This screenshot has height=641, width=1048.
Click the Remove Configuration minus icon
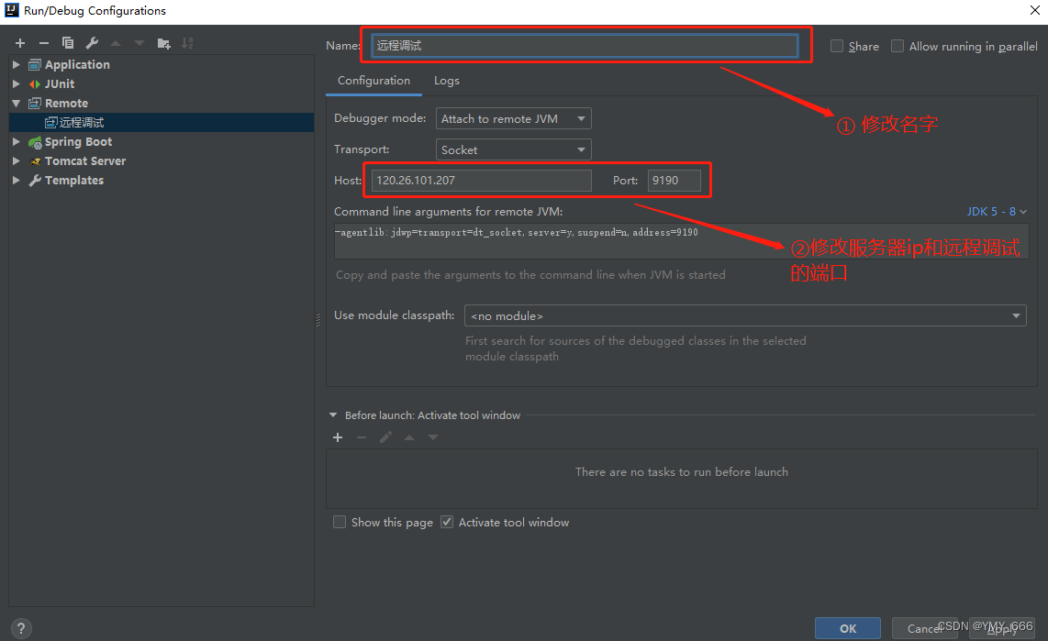[43, 43]
